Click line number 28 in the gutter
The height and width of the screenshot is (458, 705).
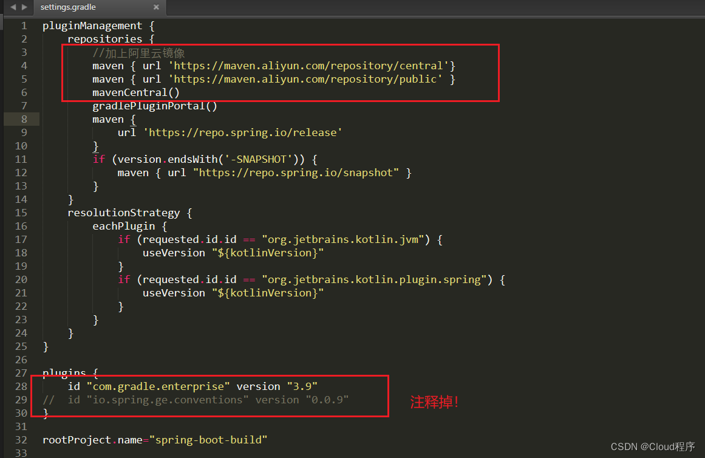[21, 386]
